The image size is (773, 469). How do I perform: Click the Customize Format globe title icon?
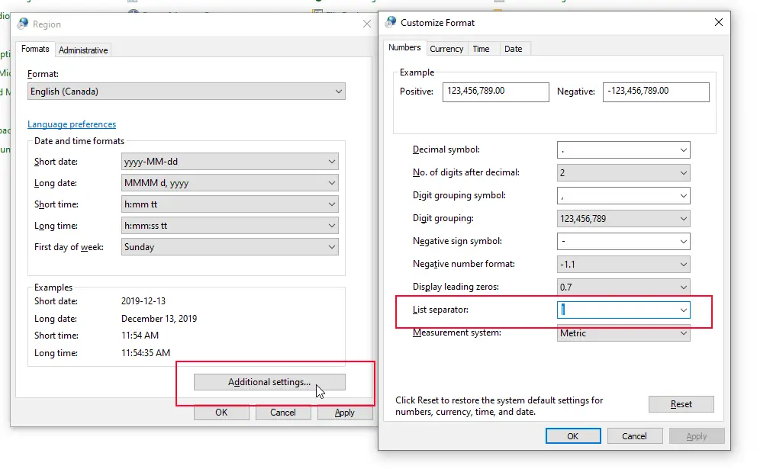(x=391, y=23)
